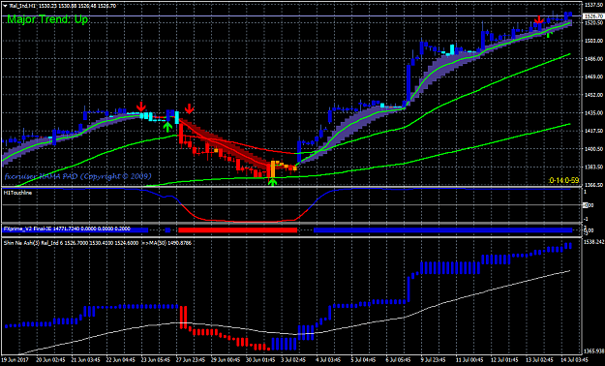Select the FXprime_V2 Final indicator label
The height and width of the screenshot is (366, 605).
(x=67, y=229)
